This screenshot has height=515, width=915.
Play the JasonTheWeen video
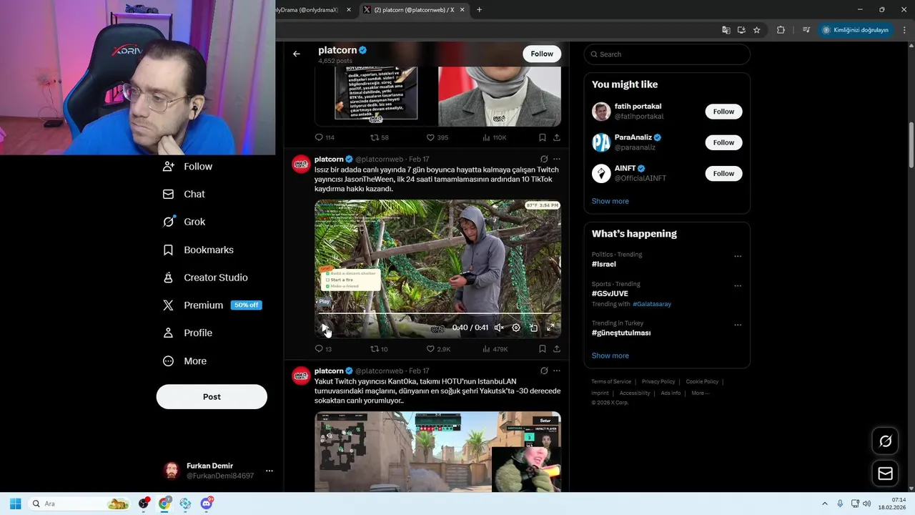pyautogui.click(x=325, y=328)
